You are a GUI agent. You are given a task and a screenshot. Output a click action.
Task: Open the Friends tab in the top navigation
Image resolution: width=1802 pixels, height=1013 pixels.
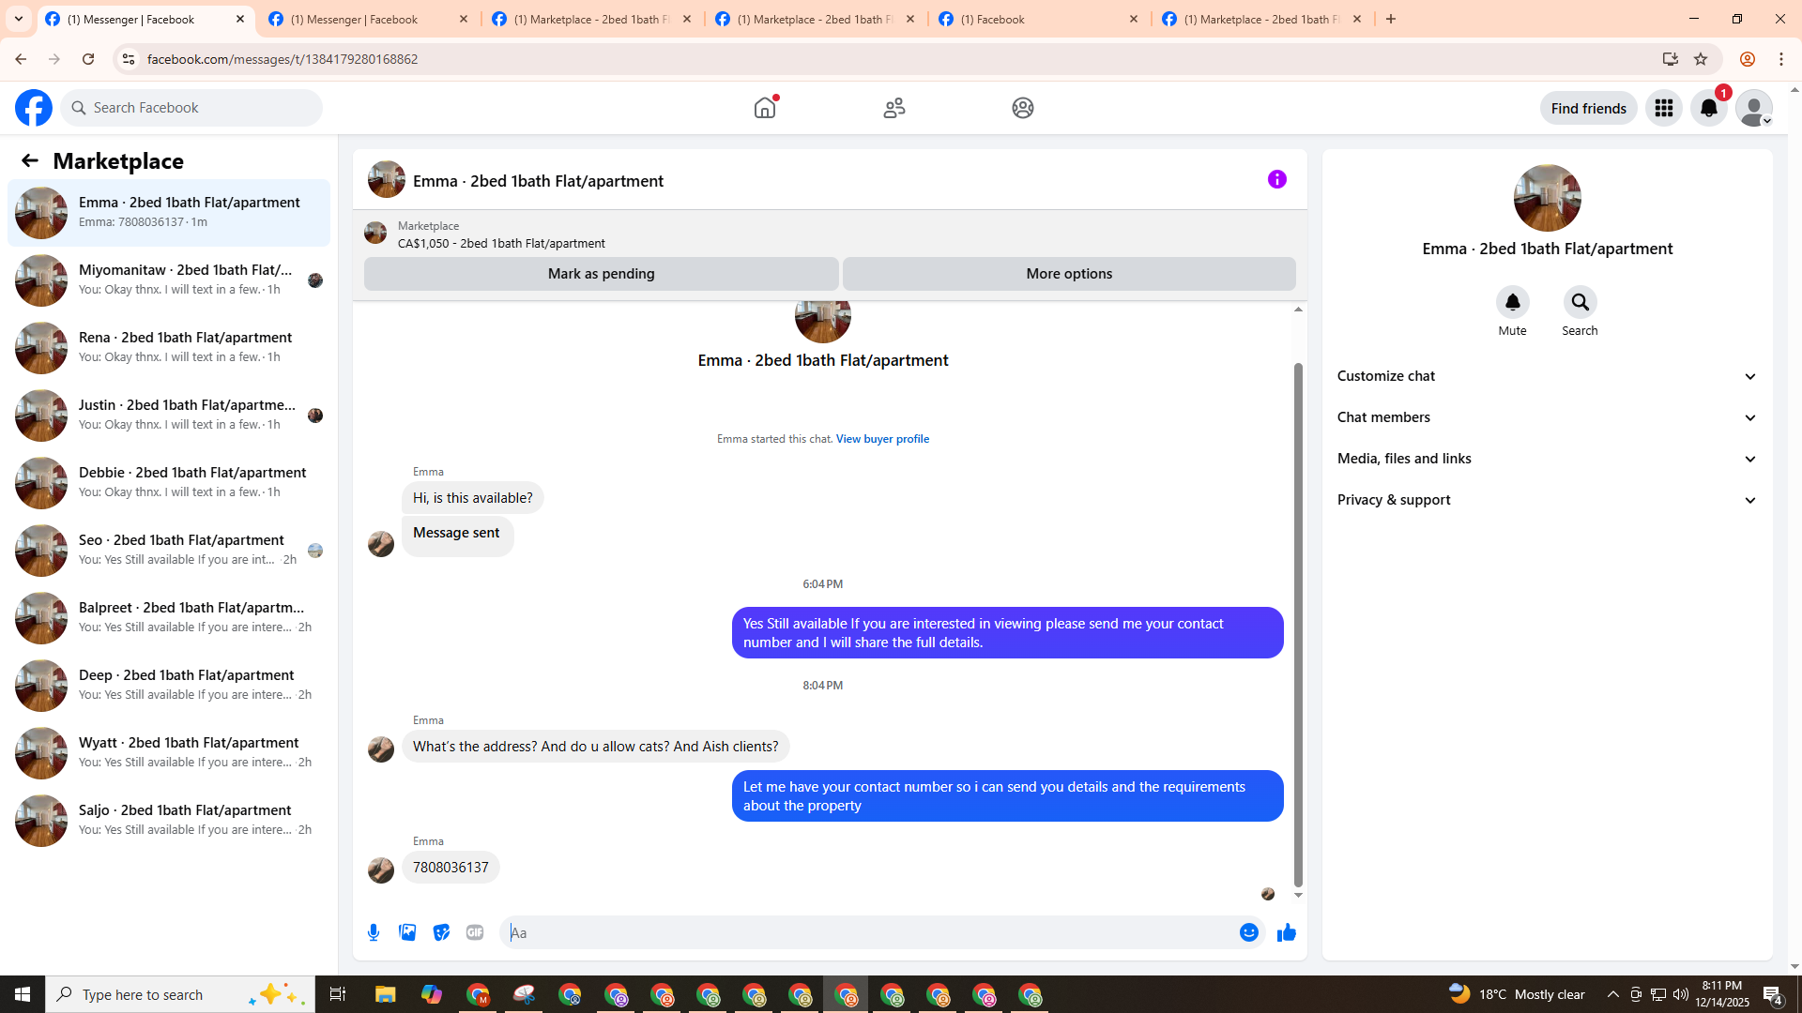(x=893, y=108)
